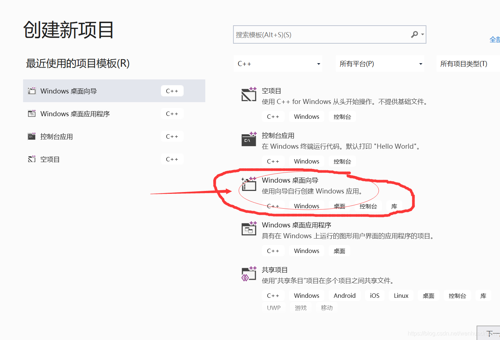Click the recent 控制台应用 icon
The image size is (500, 340).
coord(32,136)
